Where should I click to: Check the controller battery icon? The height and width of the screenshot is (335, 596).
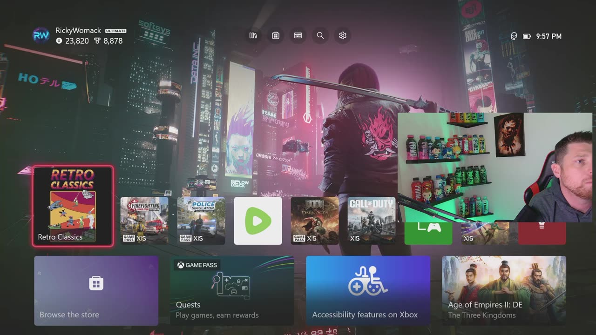[x=527, y=36]
